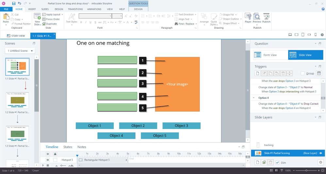Switch to the States tab
Screen dimensions: 326x174
click(68, 147)
